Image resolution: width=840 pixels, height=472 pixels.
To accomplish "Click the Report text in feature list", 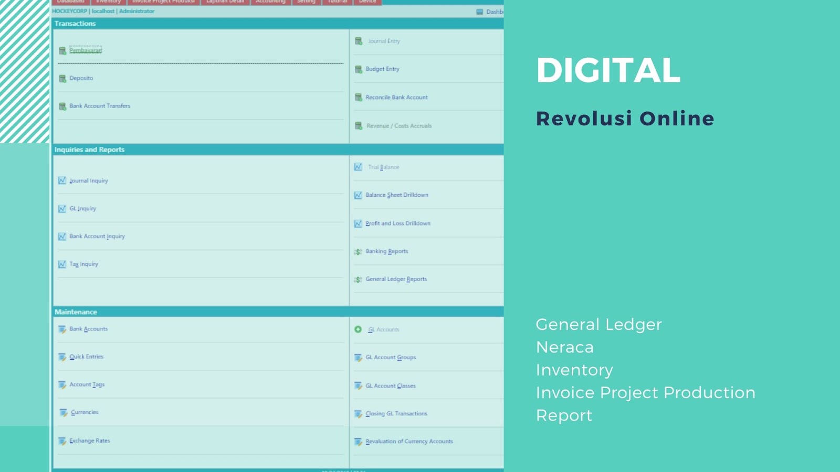I will tap(564, 415).
